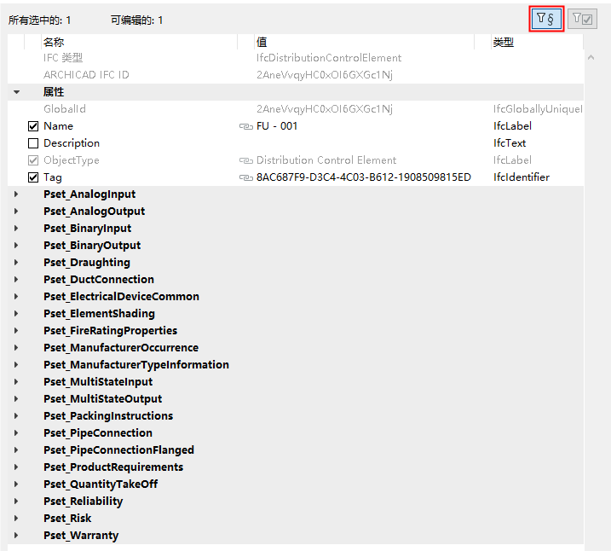611x551 pixels.
Task: Expand Pset_Draughting
Action: (x=16, y=263)
